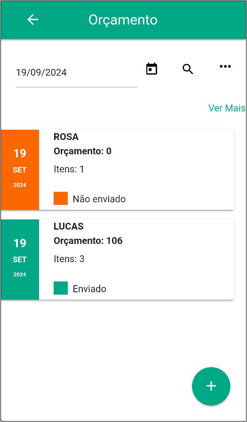
Task: Select the orange 19 SET date block
Action: point(20,170)
